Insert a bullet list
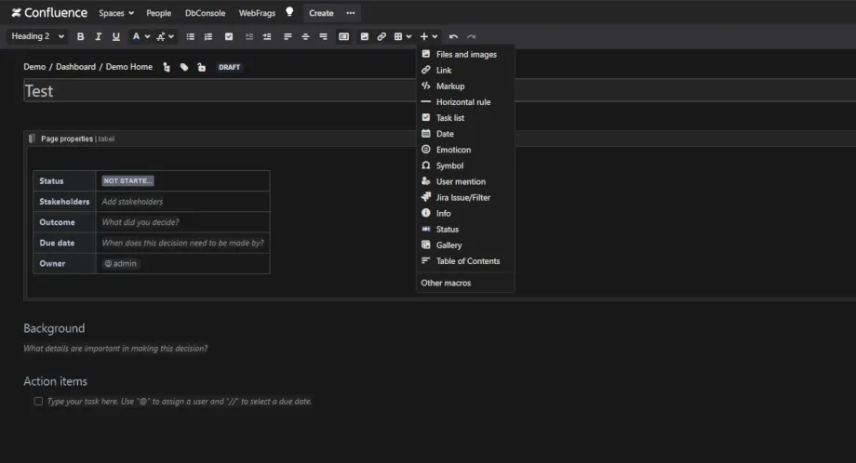This screenshot has height=463, width=856. click(x=191, y=36)
